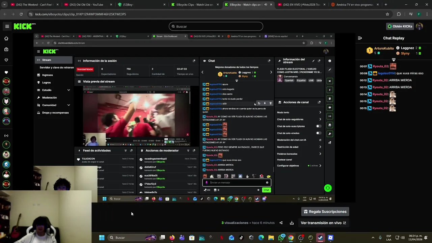This screenshot has width=432, height=243.
Task: Switch to EN VIVO #Voto2026 tab
Action: (x=301, y=5)
